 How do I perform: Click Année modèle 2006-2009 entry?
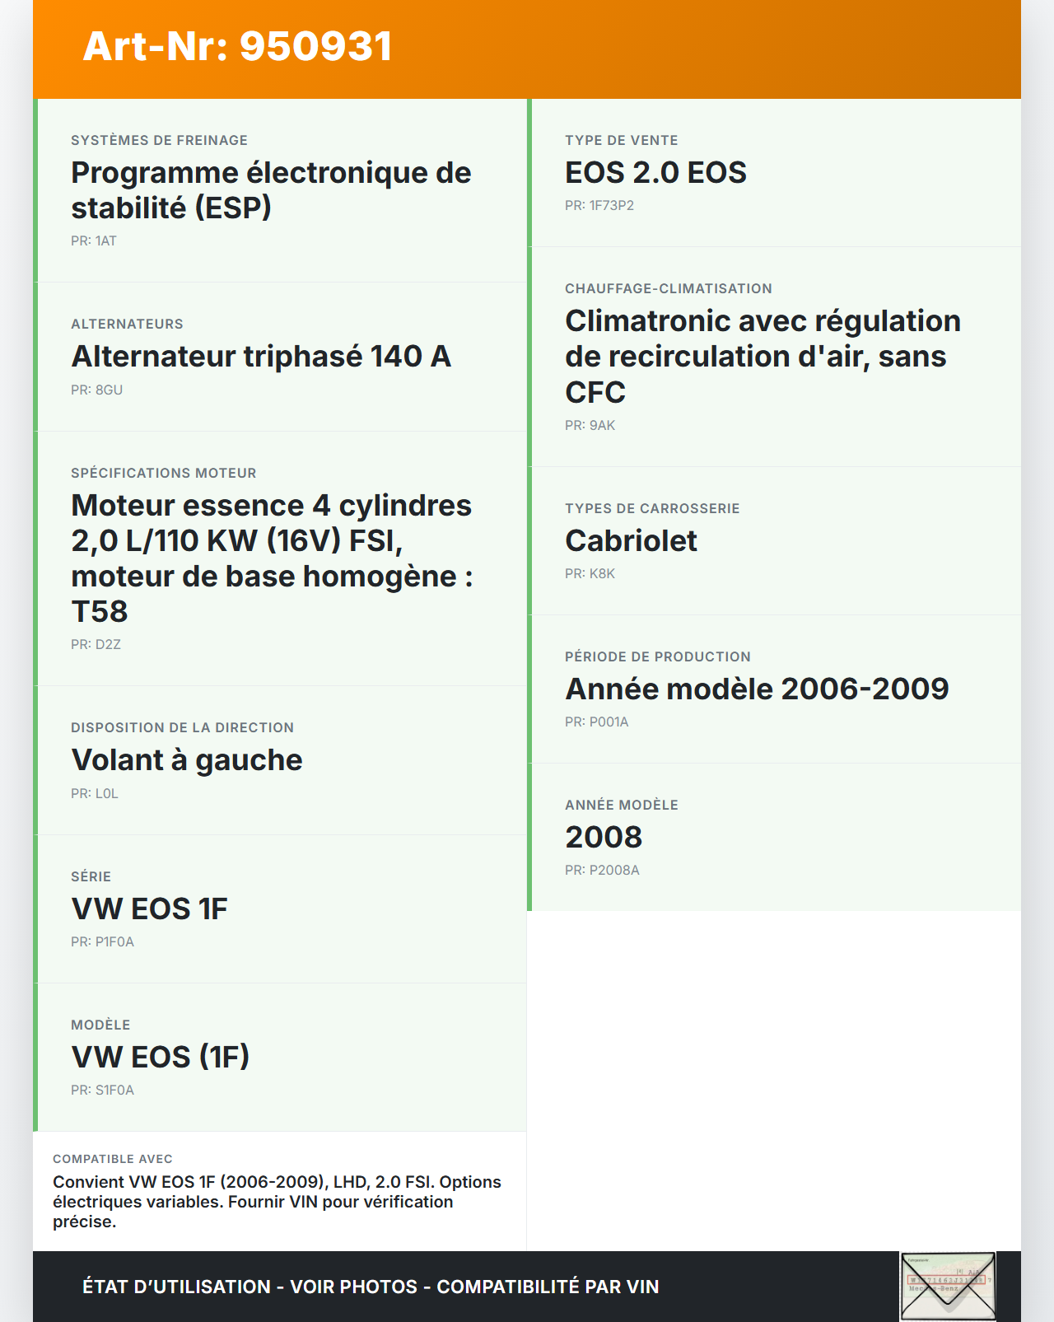(x=757, y=689)
